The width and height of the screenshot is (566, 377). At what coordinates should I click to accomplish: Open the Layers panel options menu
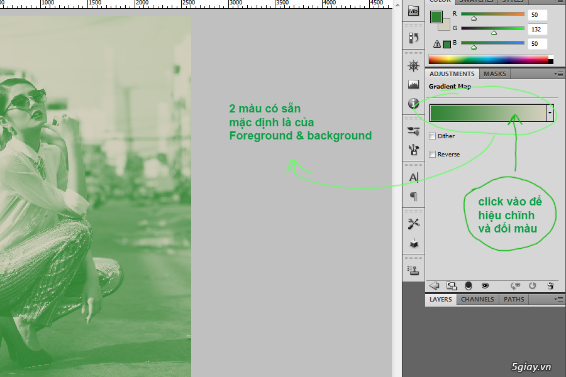tap(558, 300)
